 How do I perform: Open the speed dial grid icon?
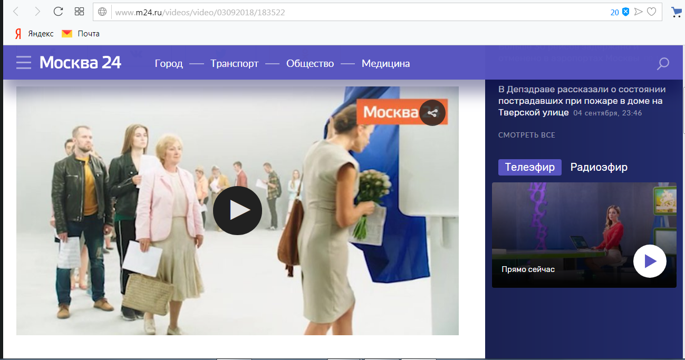click(80, 12)
